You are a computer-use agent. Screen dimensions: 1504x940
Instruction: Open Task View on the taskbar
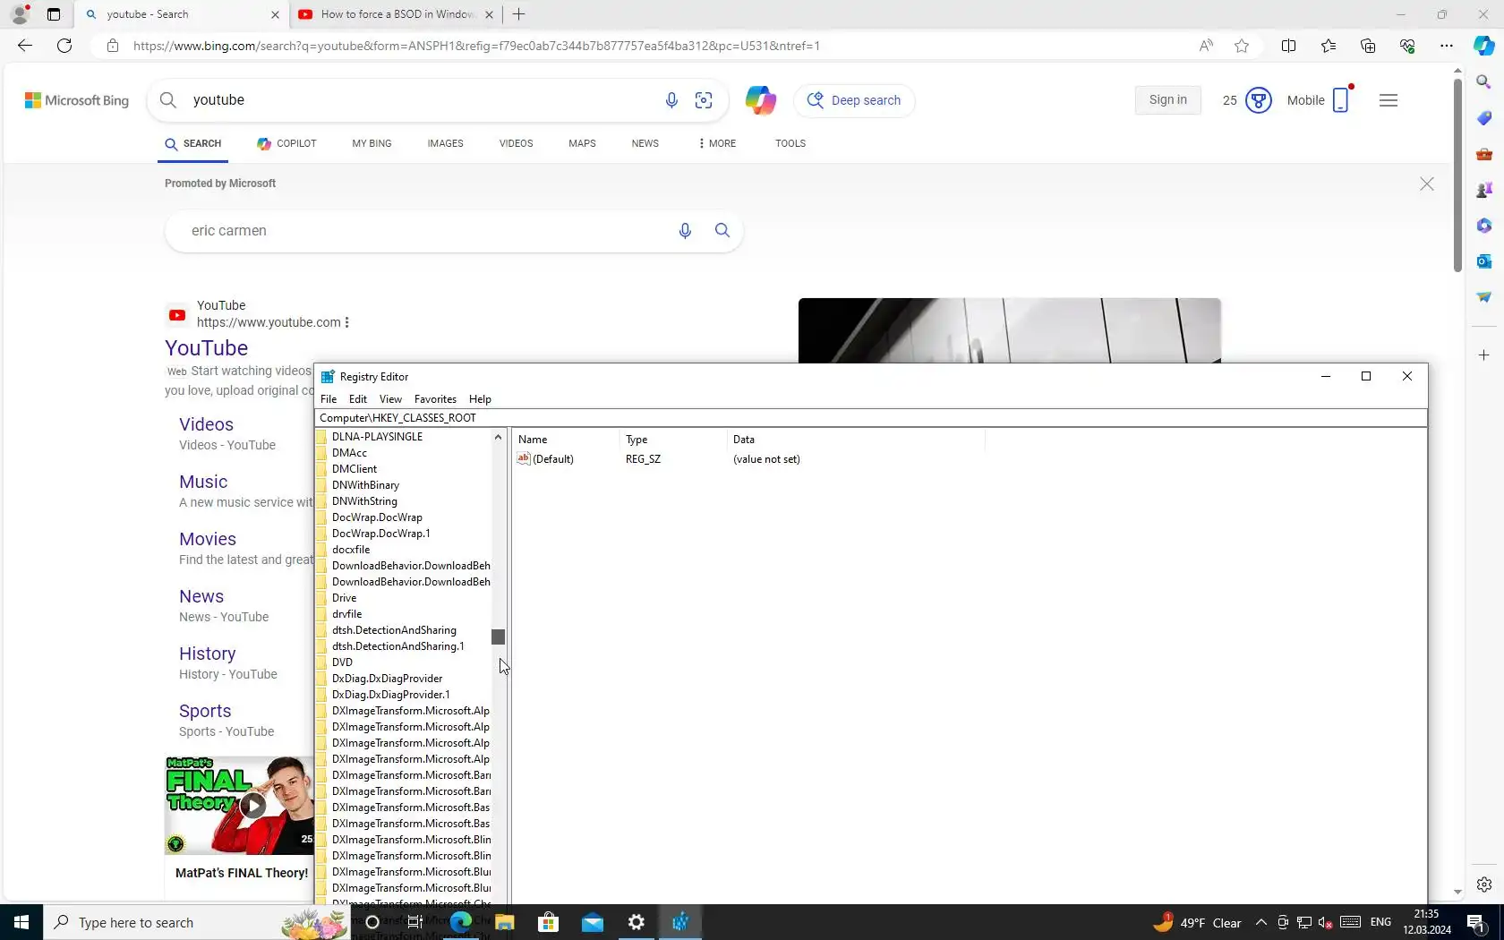click(415, 922)
